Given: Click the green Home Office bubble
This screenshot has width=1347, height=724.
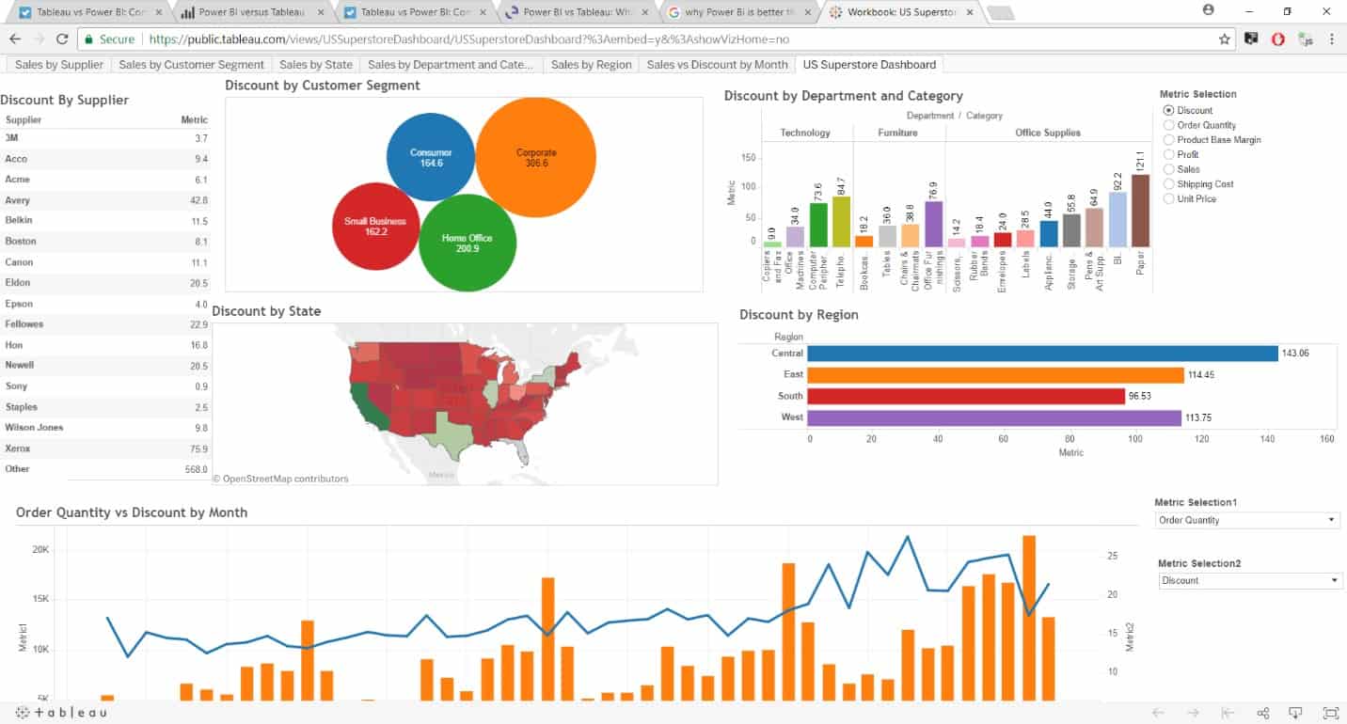Looking at the screenshot, I should click(467, 243).
